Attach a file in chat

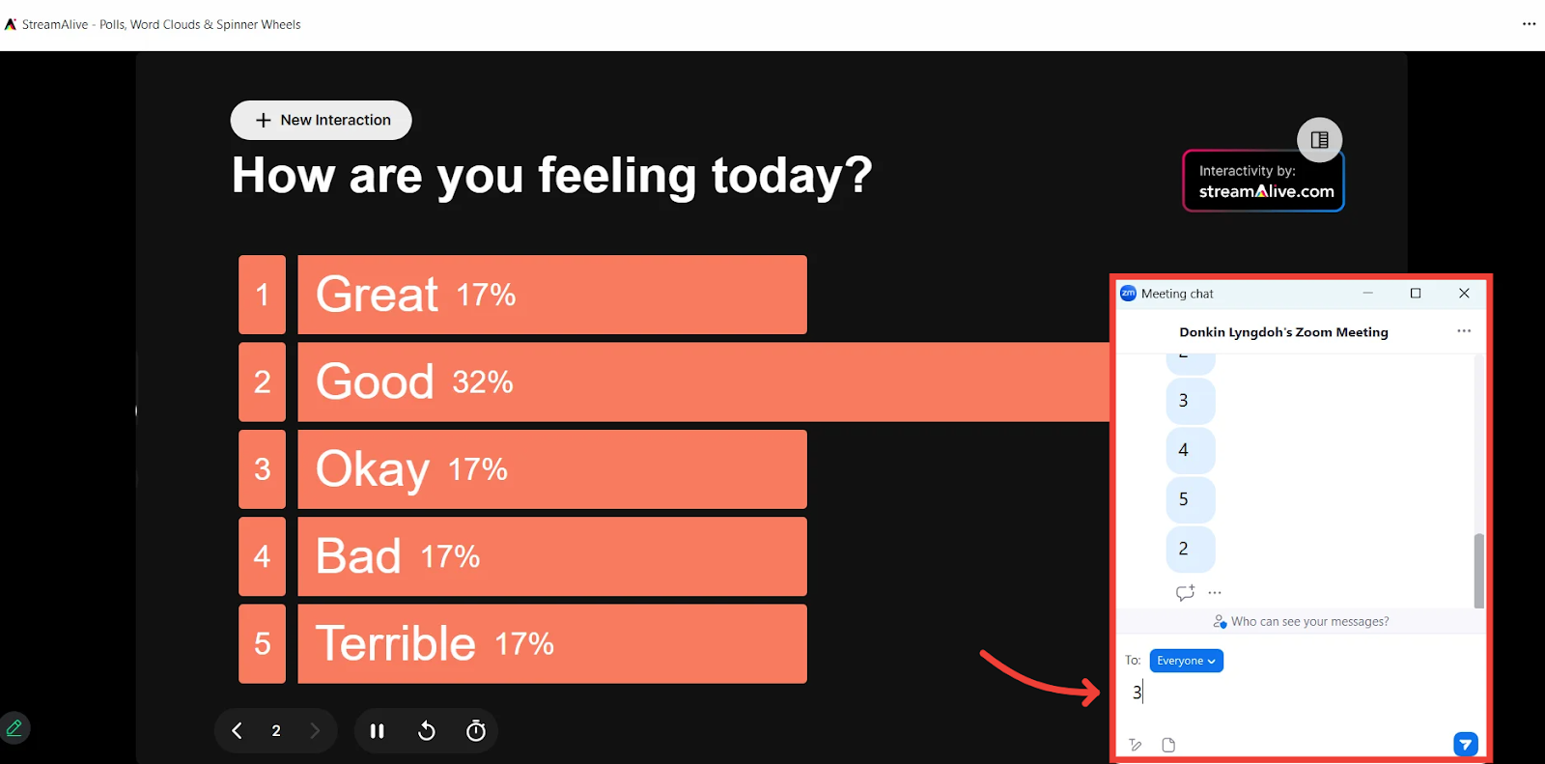(x=1168, y=745)
